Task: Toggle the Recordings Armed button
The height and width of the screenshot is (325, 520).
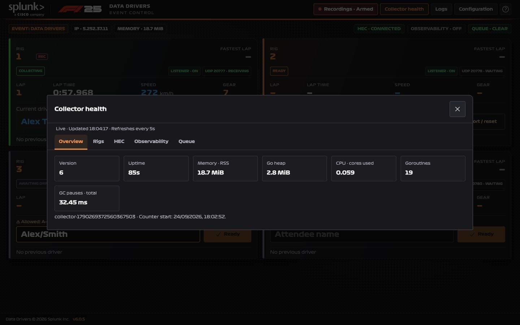Action: pos(346,9)
